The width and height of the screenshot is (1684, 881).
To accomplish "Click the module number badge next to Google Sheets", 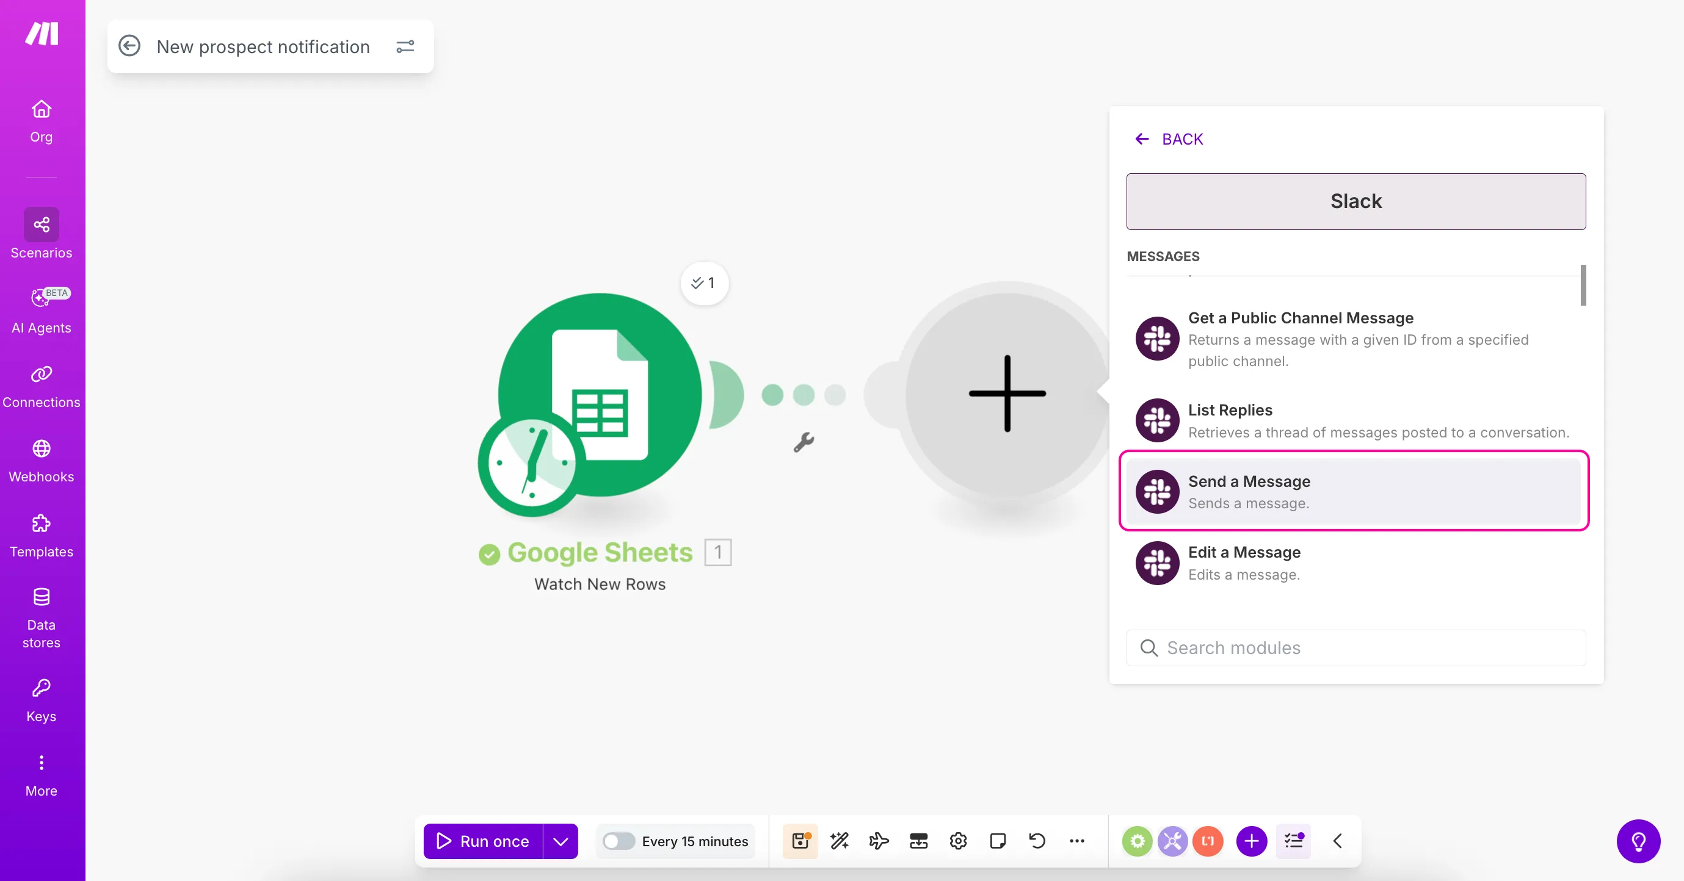I will 718,553.
